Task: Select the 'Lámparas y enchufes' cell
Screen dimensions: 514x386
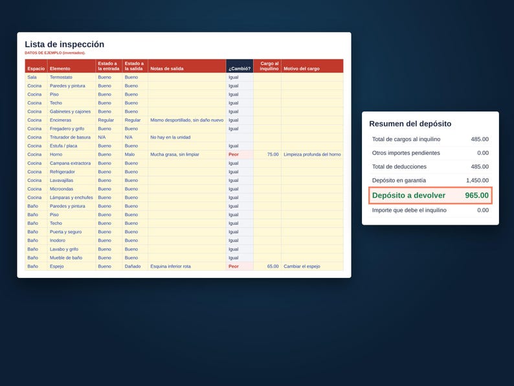Action: tap(71, 198)
